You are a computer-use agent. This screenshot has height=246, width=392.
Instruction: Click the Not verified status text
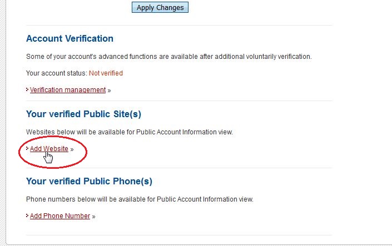pyautogui.click(x=106, y=73)
